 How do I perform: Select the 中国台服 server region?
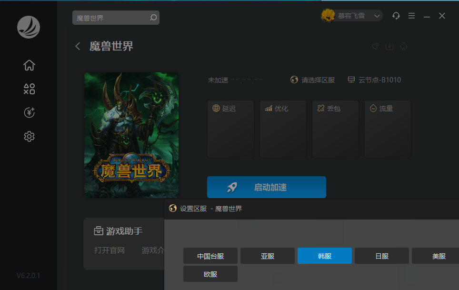210,256
